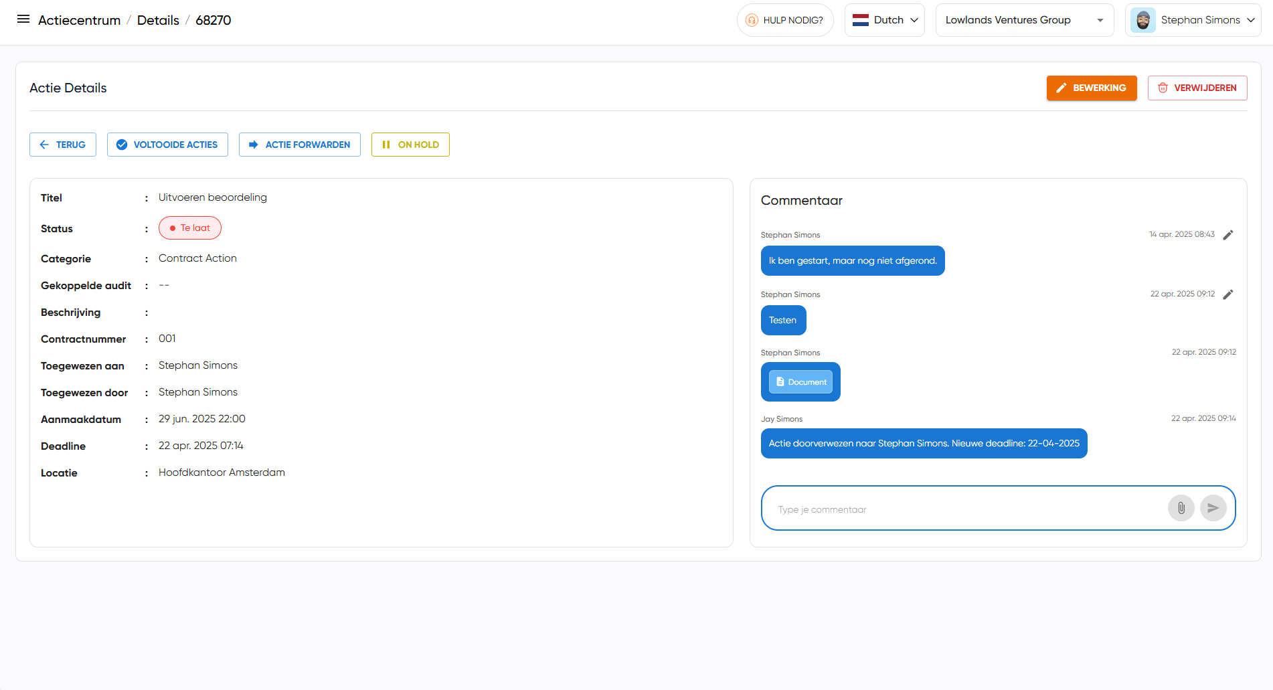Click the paperclip attachment icon
This screenshot has height=690, width=1273.
1181,508
